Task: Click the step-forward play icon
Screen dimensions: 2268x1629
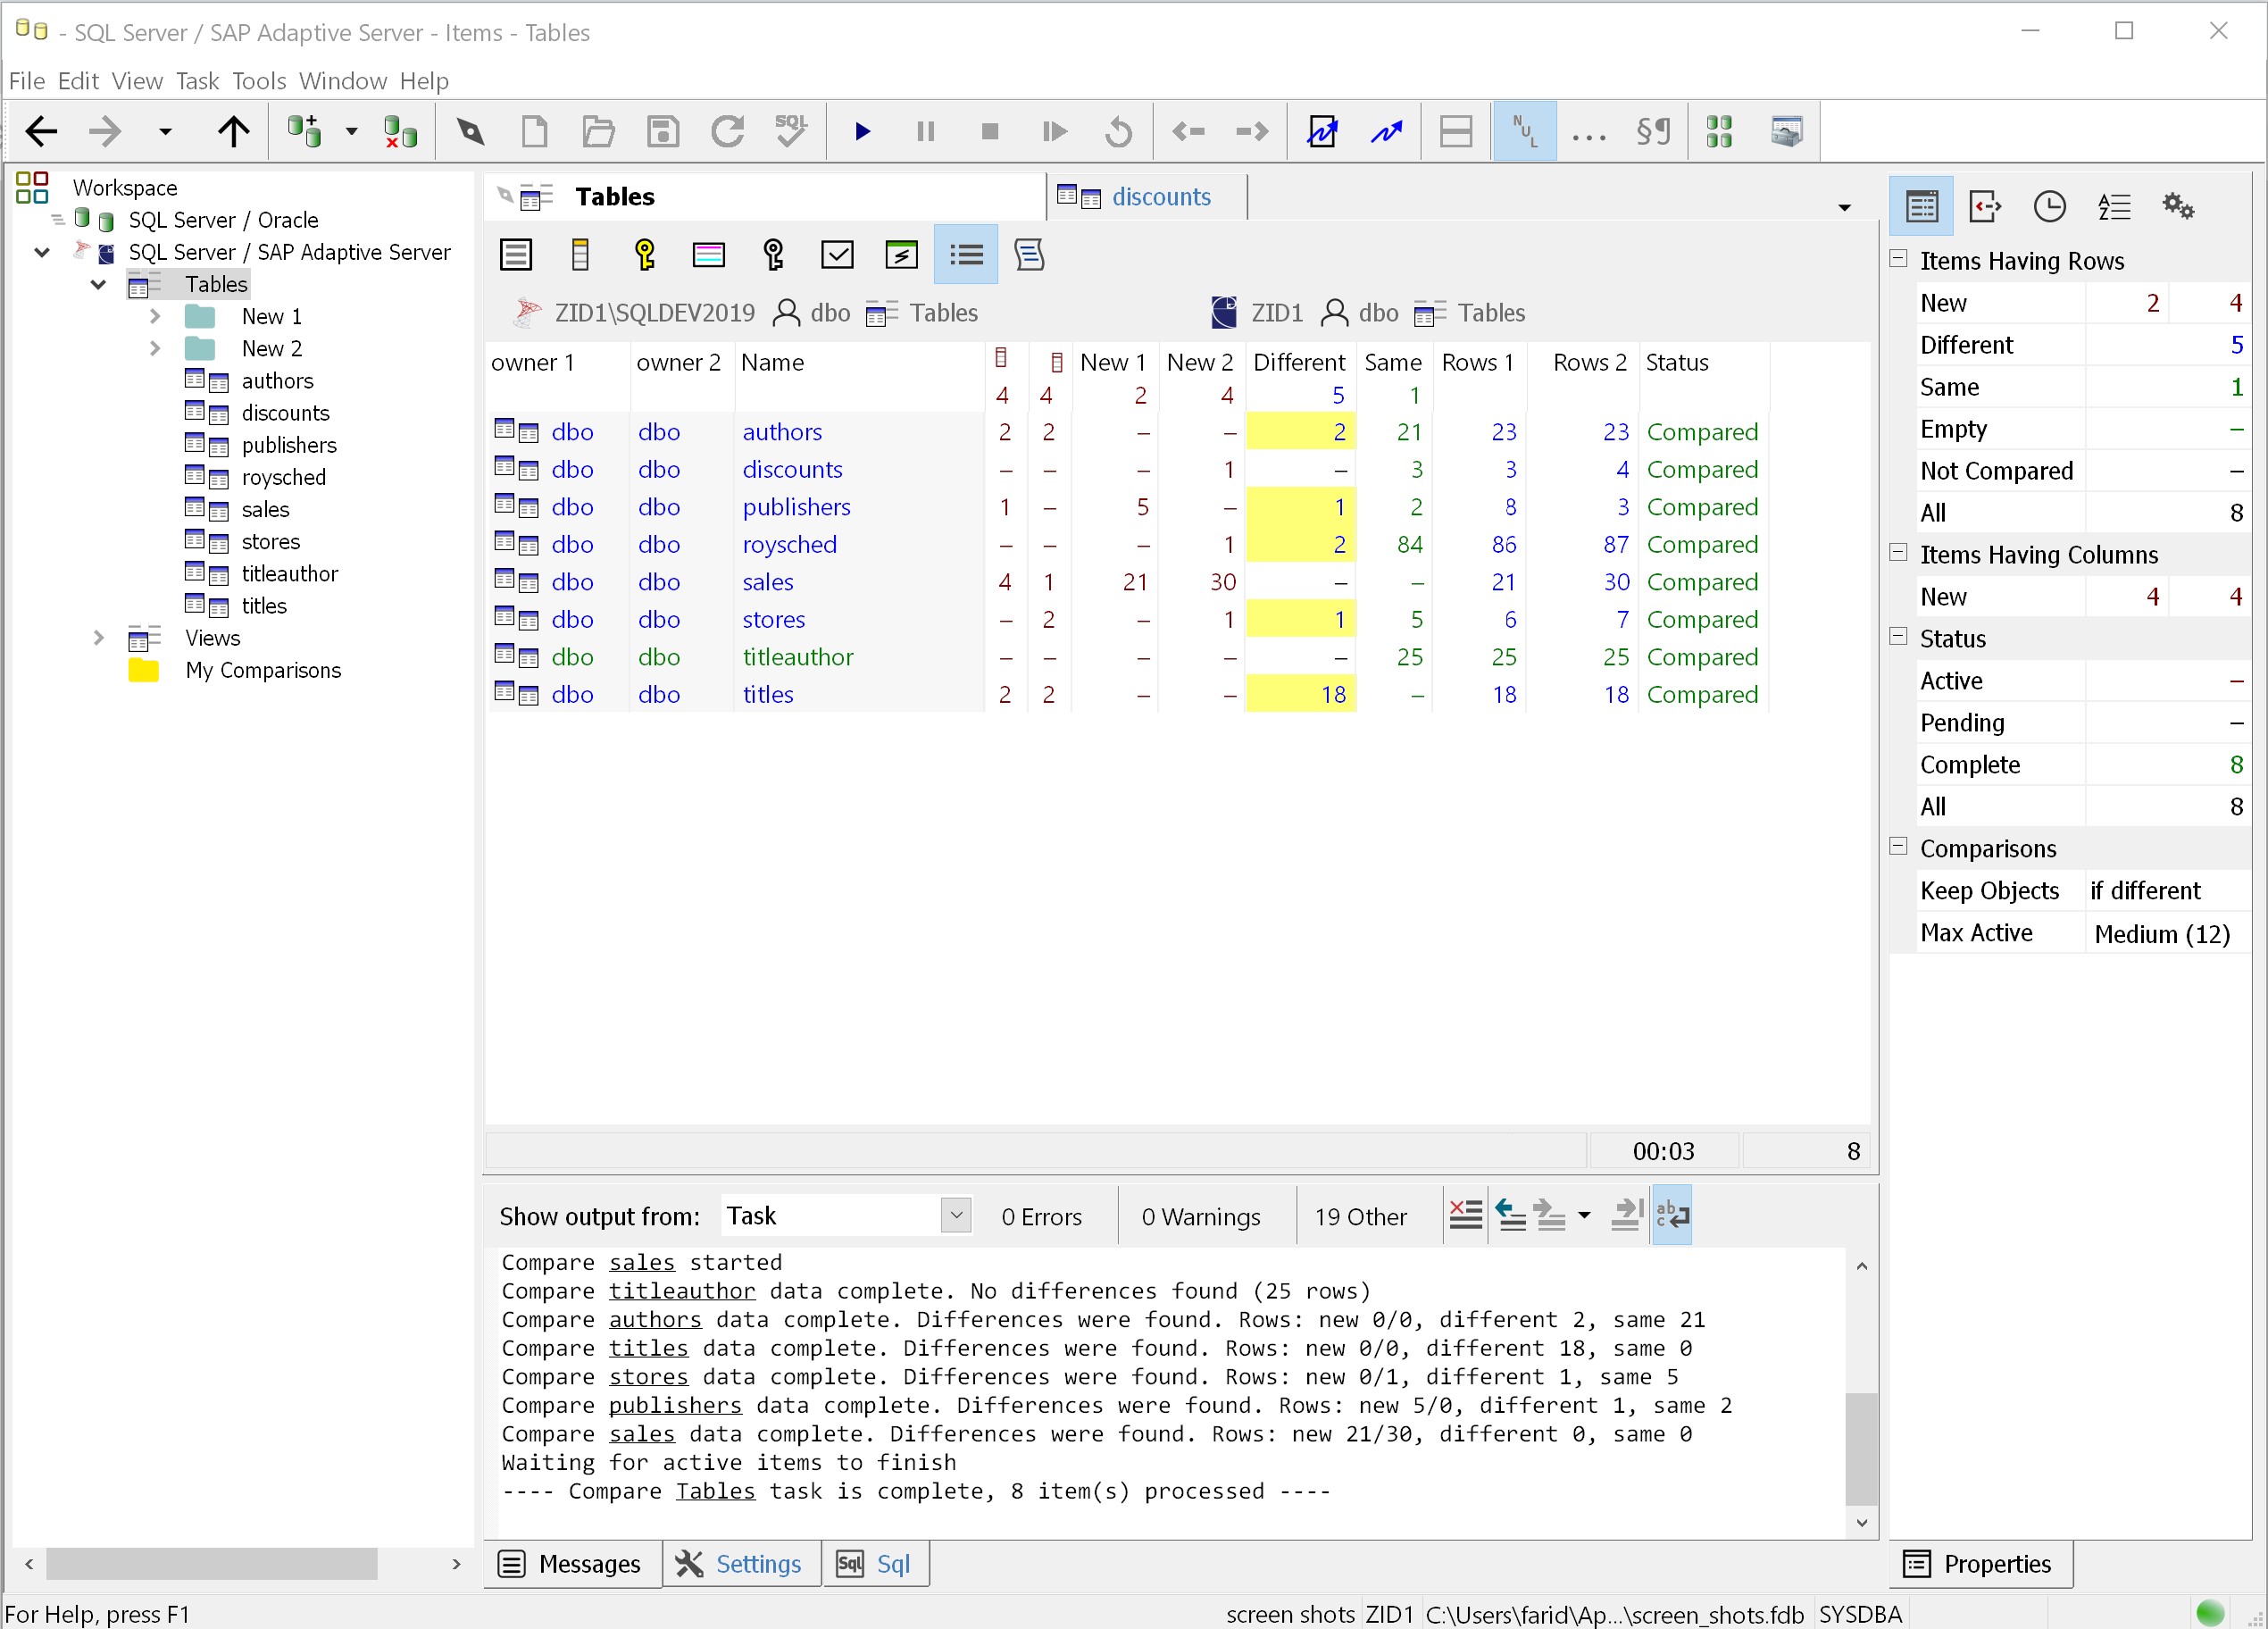Action: click(x=1054, y=131)
